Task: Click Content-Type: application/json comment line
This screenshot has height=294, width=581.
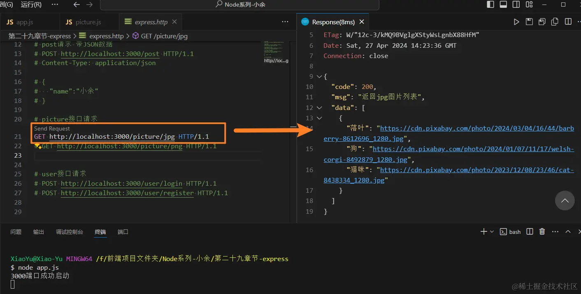Action: click(95, 63)
